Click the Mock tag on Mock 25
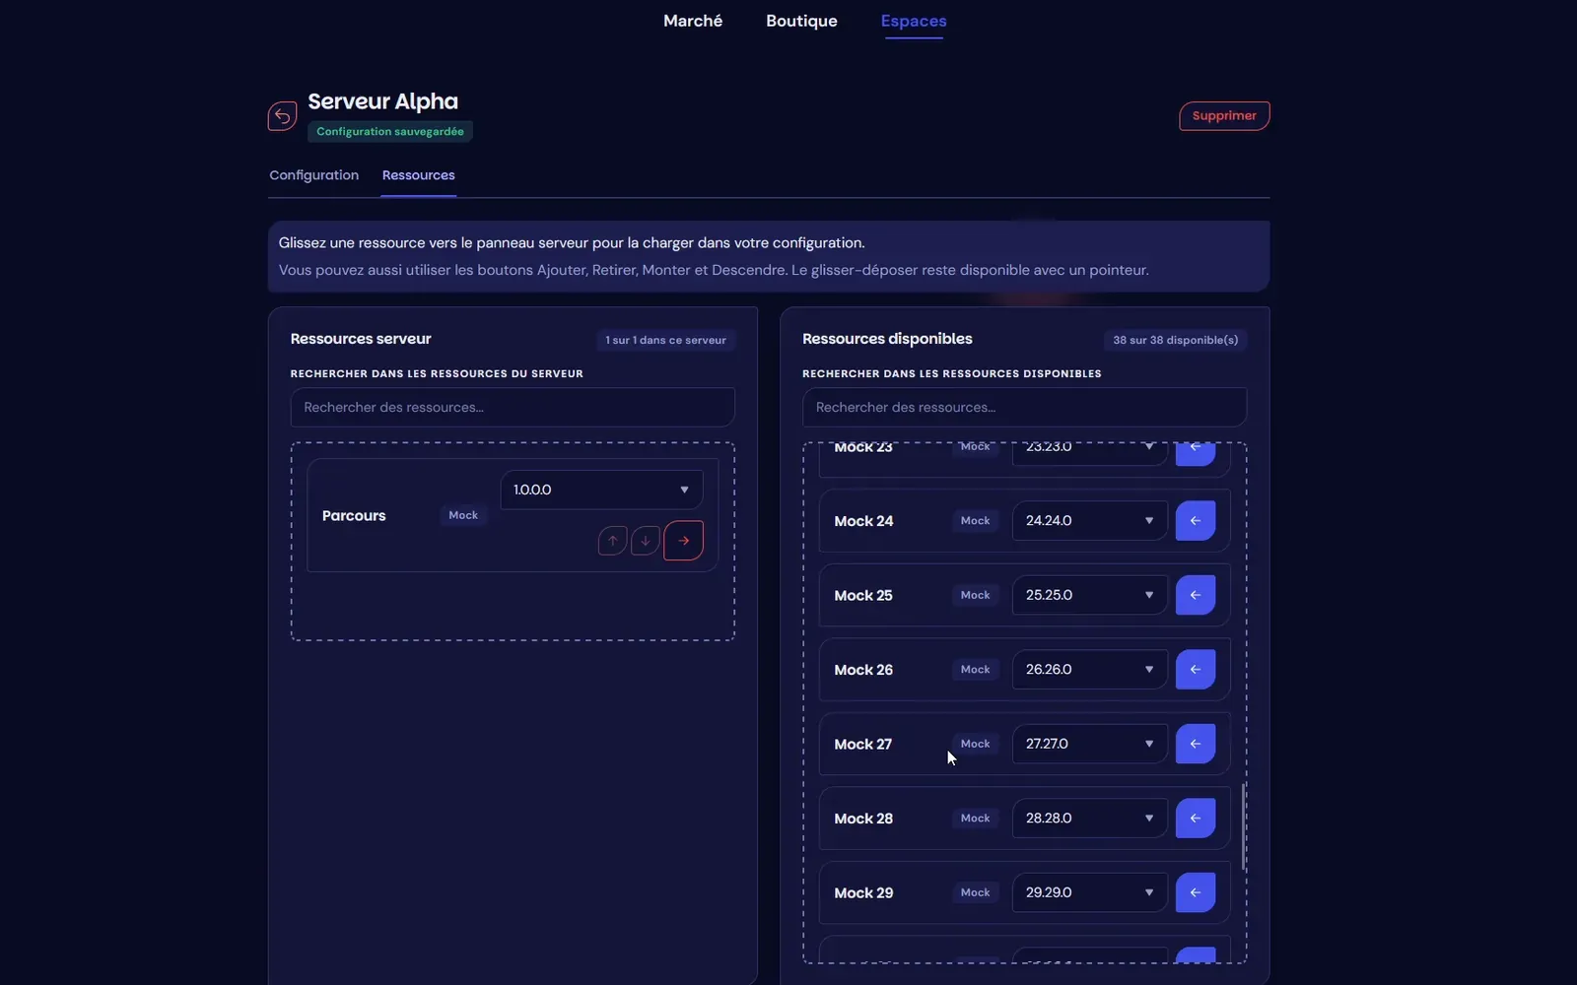 click(975, 595)
